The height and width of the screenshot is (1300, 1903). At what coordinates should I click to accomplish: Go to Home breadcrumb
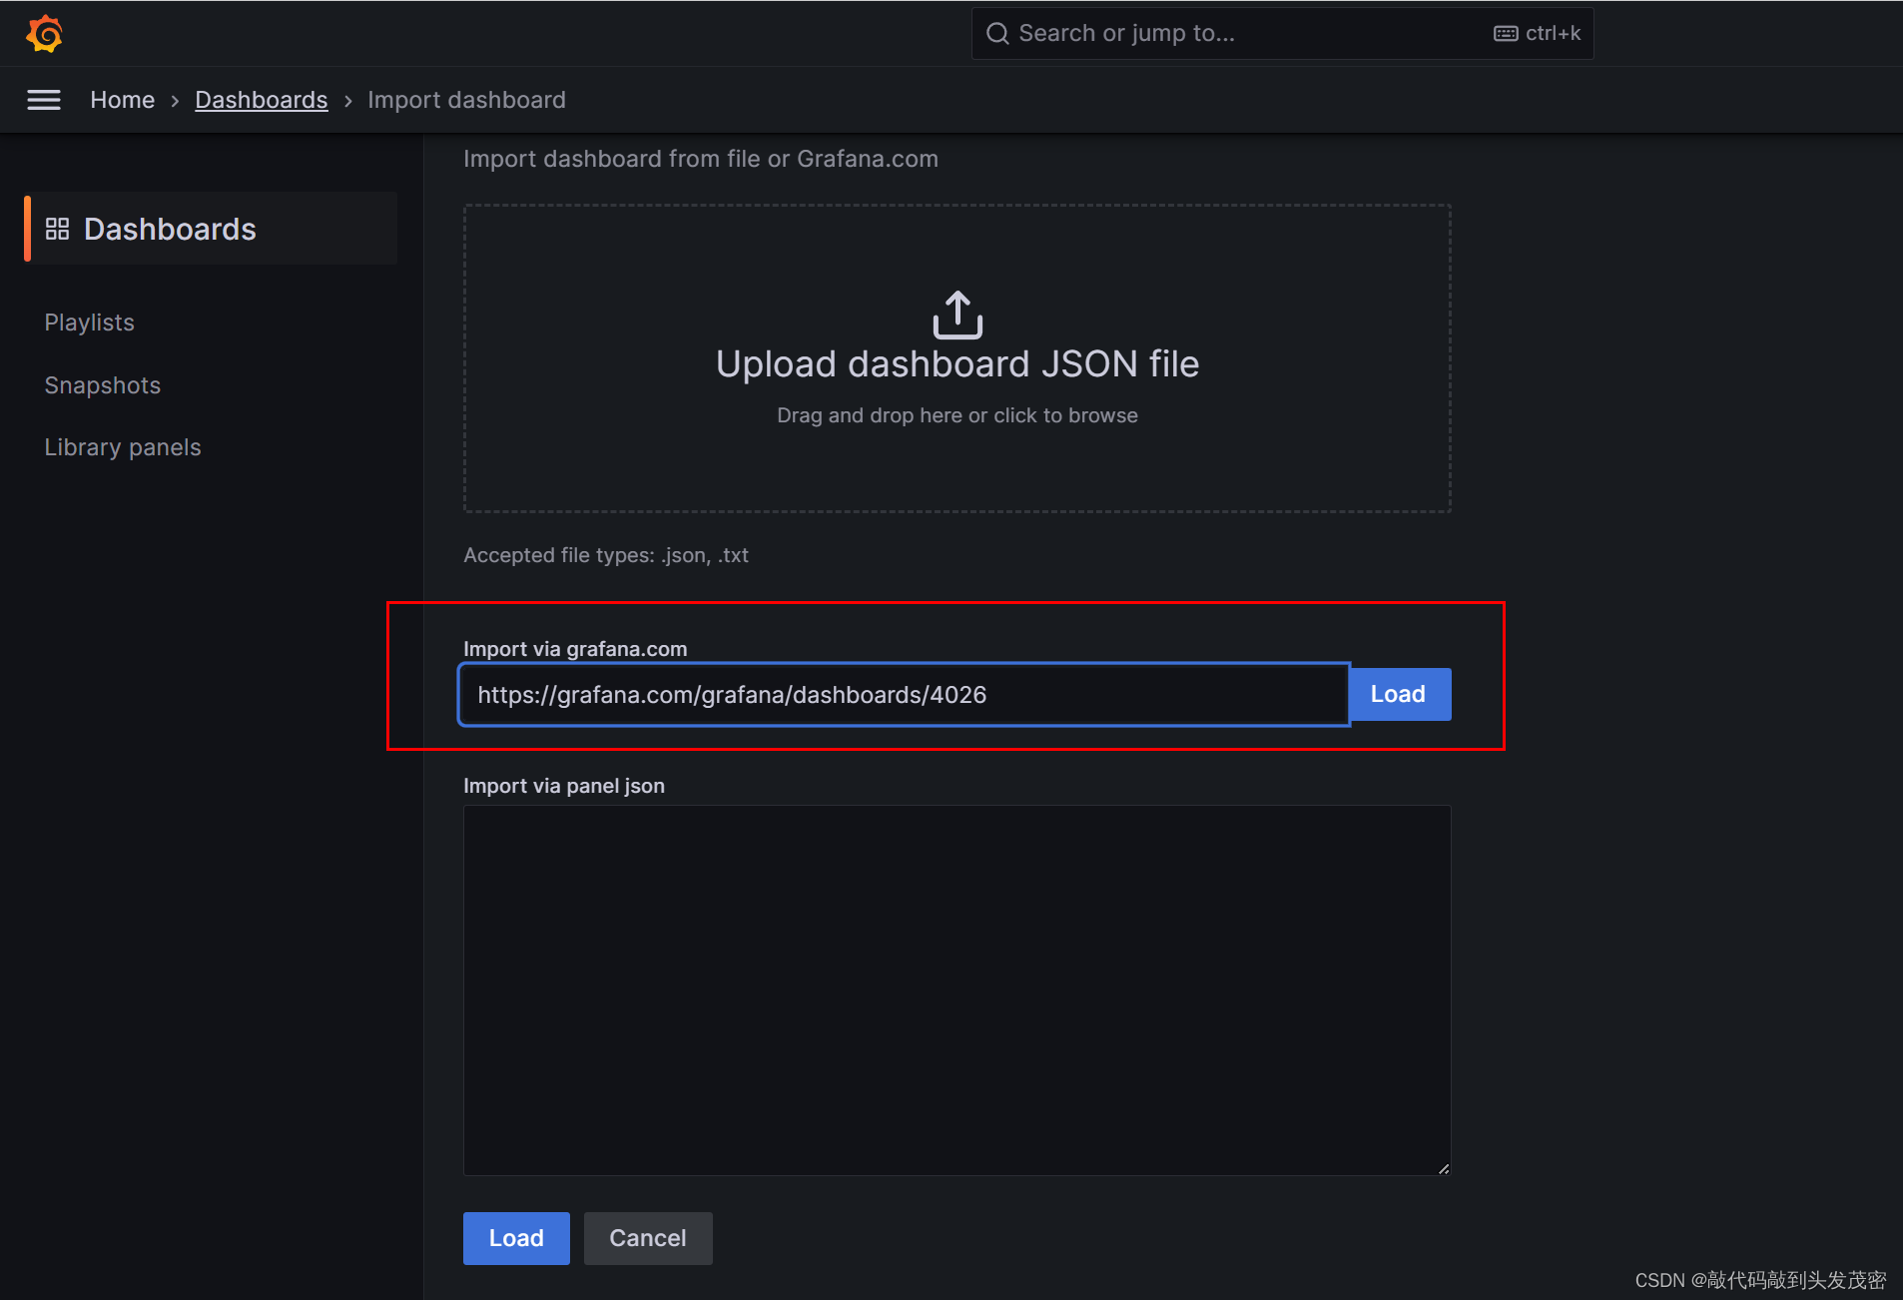(x=123, y=100)
